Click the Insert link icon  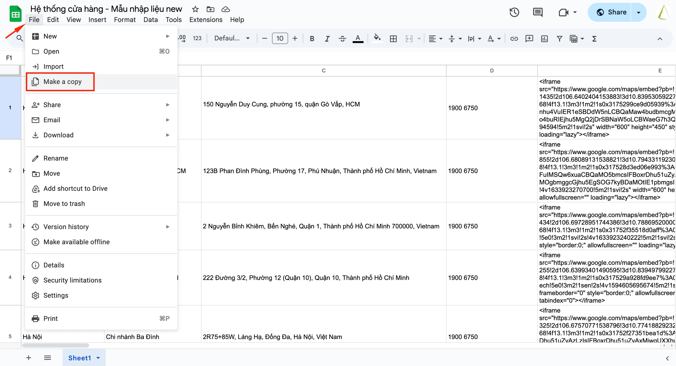point(514,38)
